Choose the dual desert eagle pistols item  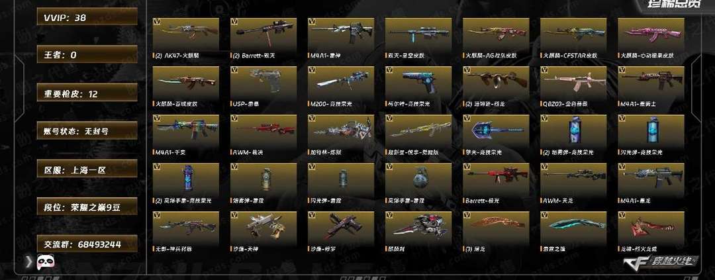(x=263, y=228)
